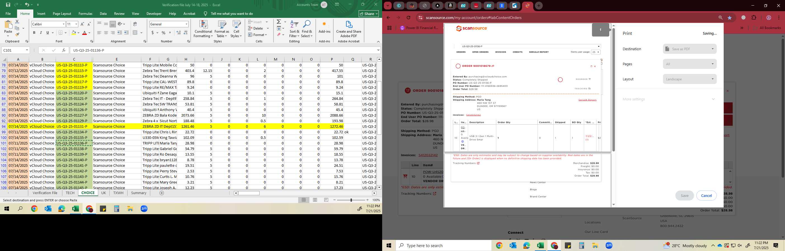
Task: Click Merge & Center icon
Action: click(135, 33)
